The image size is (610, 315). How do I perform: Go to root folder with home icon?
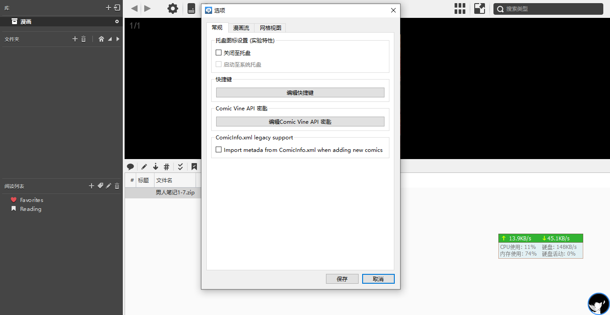(x=101, y=39)
